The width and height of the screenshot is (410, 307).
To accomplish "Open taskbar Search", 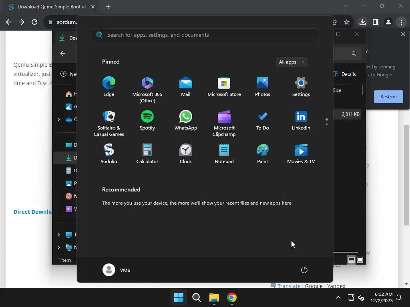I will point(196,297).
